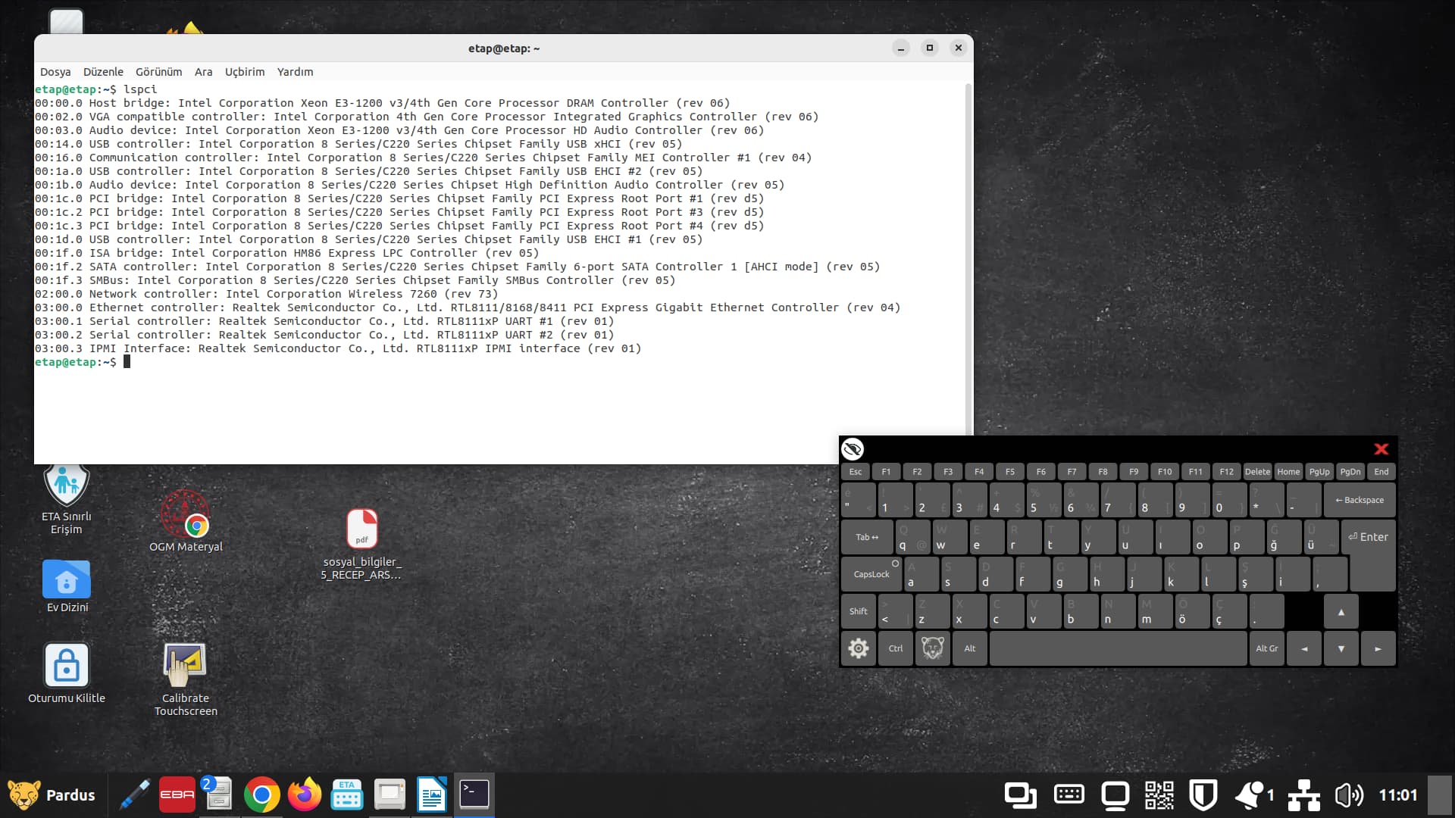Toggle keyboard visibility with the eye icon
The height and width of the screenshot is (818, 1455).
coord(853,449)
